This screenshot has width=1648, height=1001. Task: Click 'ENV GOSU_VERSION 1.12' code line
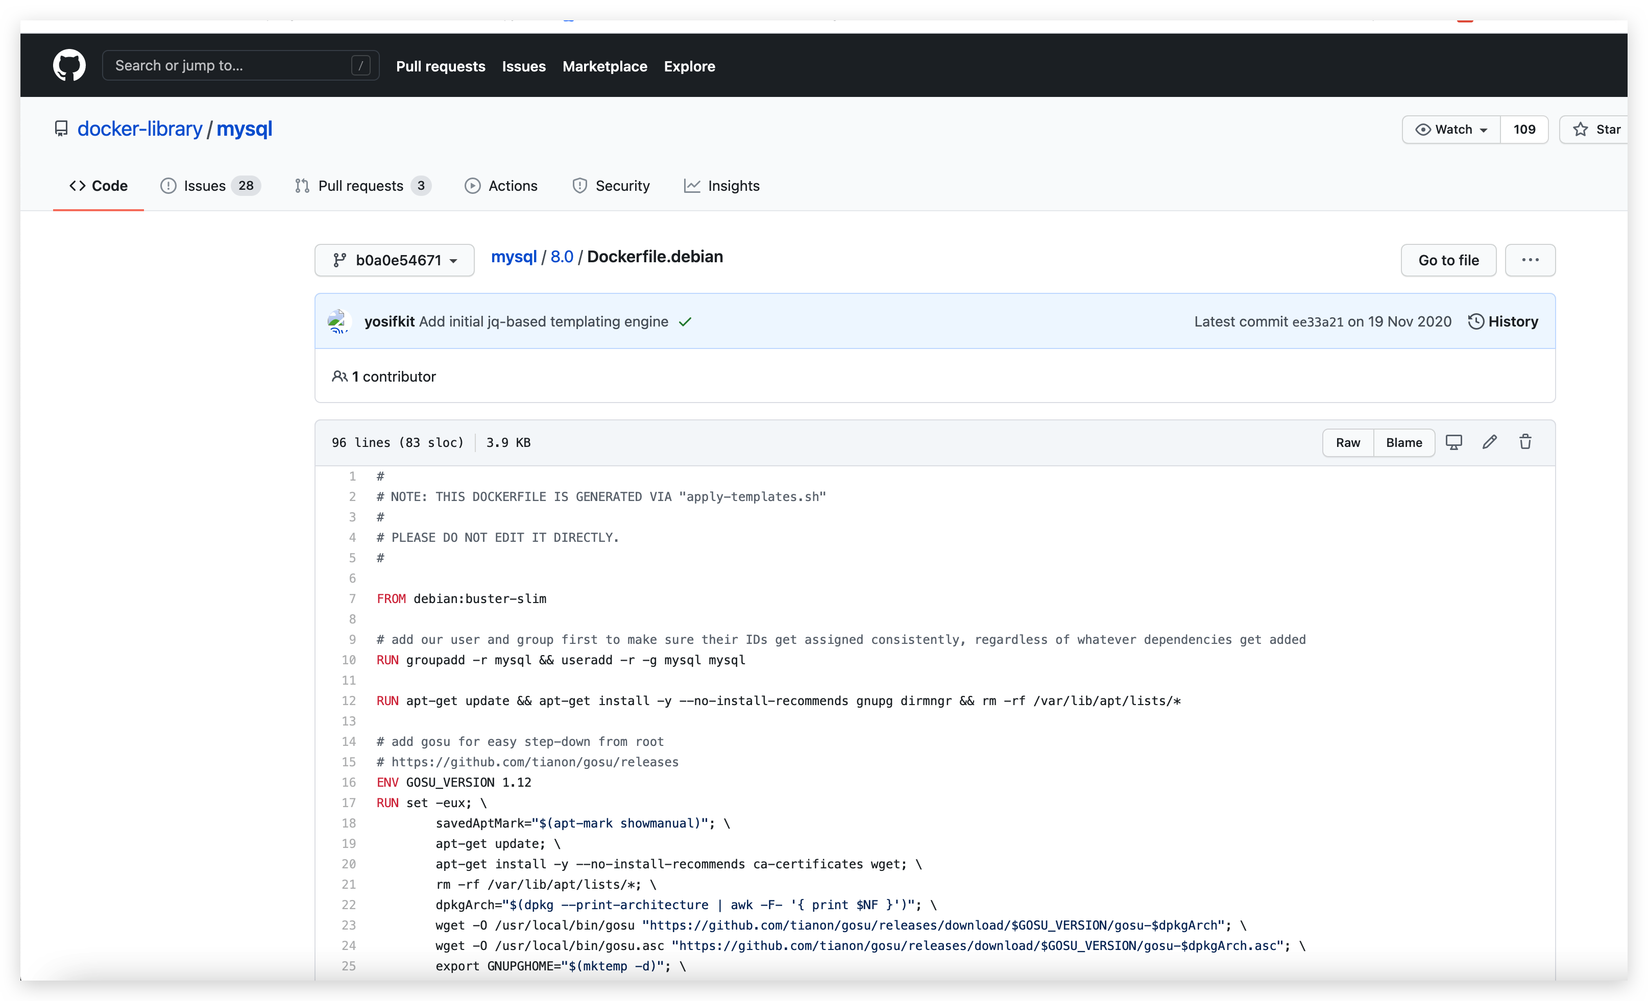pyautogui.click(x=454, y=783)
